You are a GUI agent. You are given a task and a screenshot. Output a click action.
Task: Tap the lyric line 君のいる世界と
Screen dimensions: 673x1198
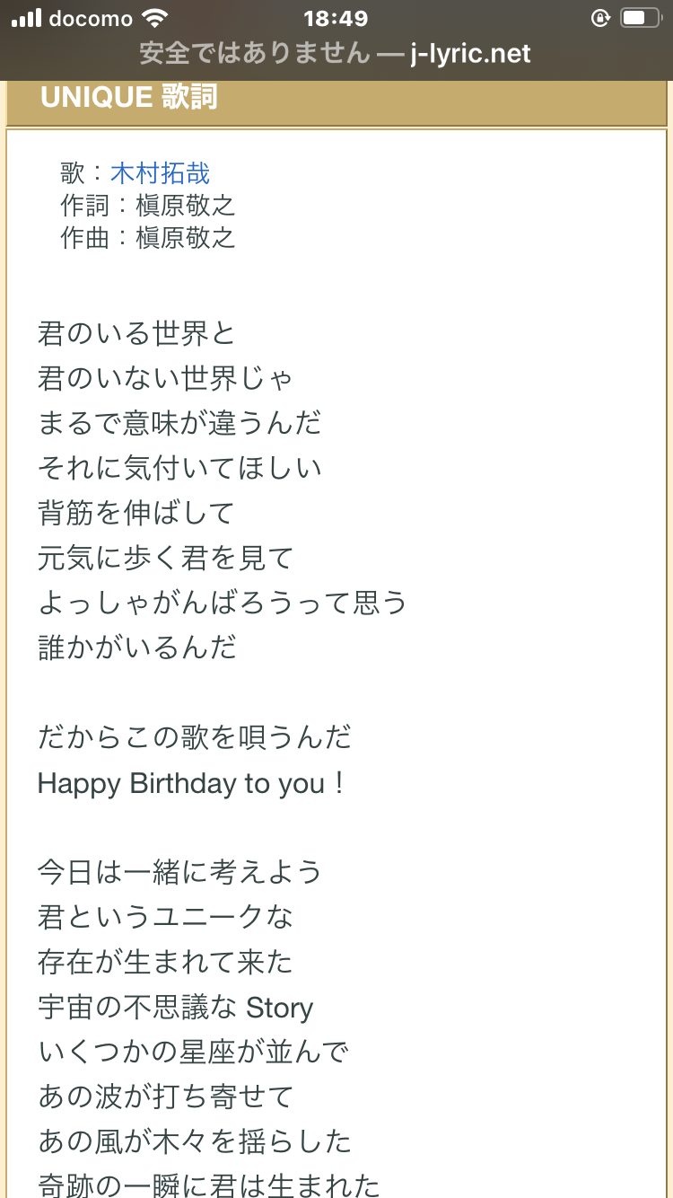(x=136, y=333)
